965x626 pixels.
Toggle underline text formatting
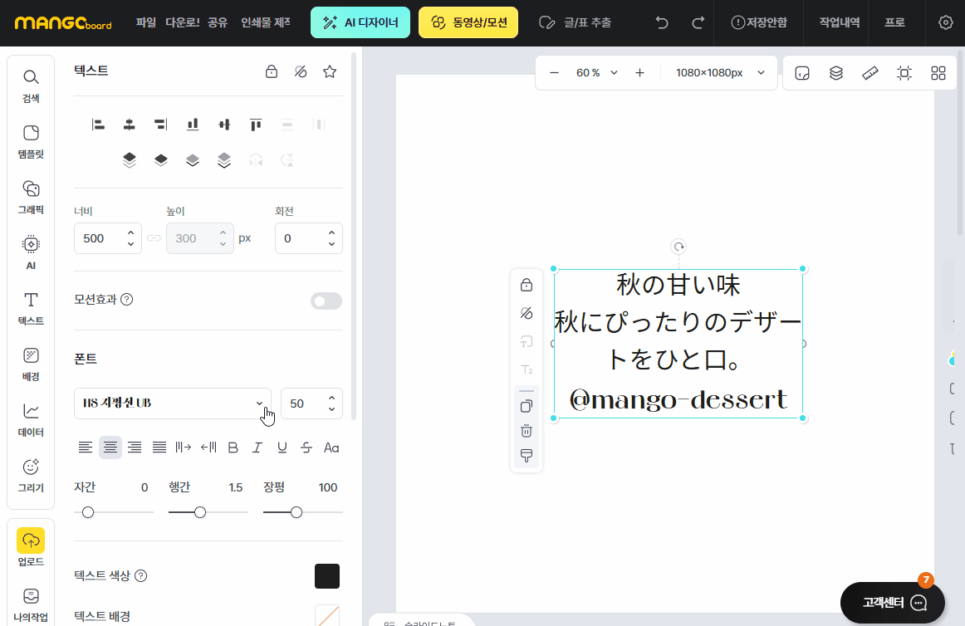click(282, 447)
